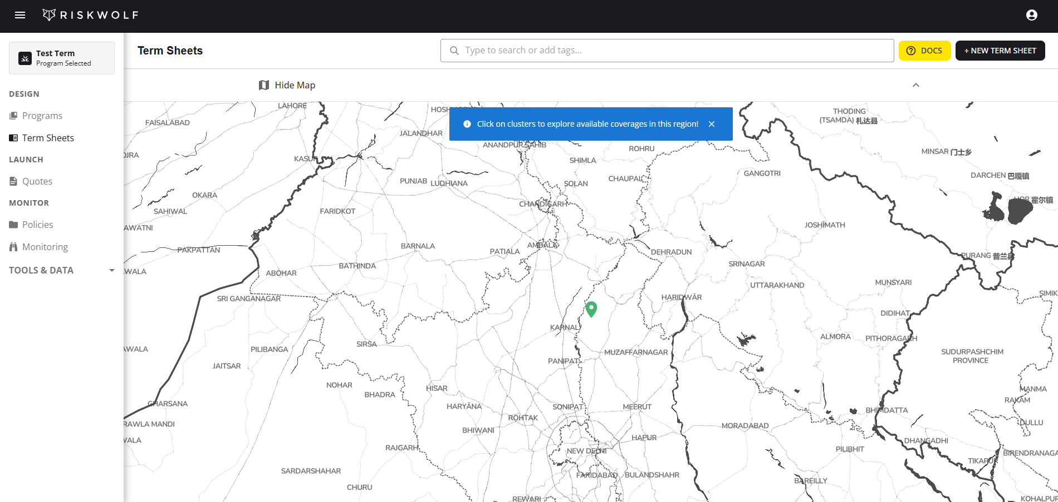Select the Programs icon in the sidebar
The image size is (1058, 502).
[13, 115]
